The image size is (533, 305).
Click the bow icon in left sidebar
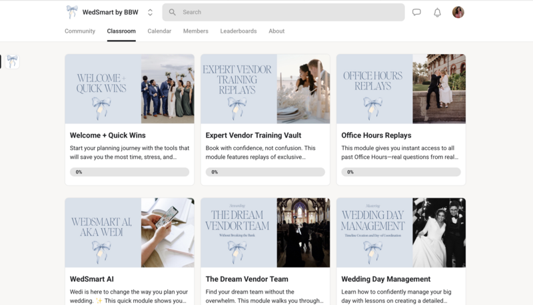(12, 61)
